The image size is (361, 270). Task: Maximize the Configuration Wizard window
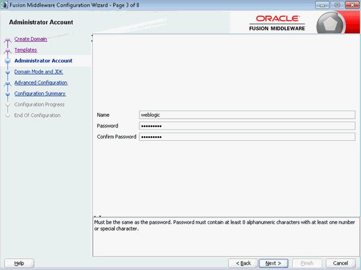[337, 5]
